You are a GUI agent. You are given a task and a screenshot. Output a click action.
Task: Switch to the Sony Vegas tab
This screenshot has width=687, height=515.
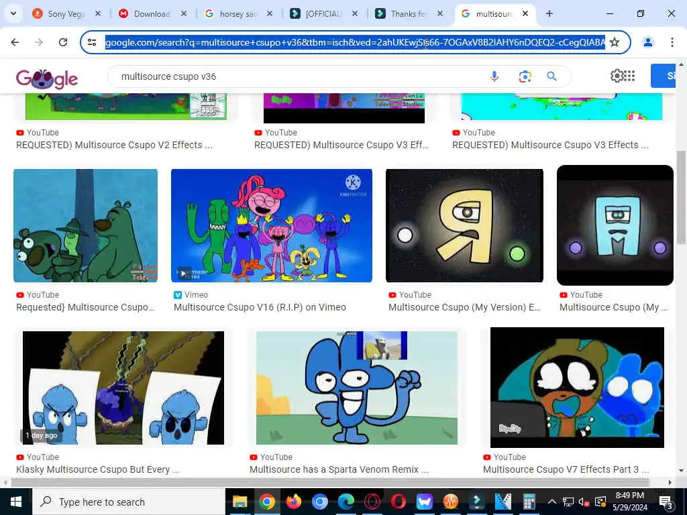coord(66,14)
